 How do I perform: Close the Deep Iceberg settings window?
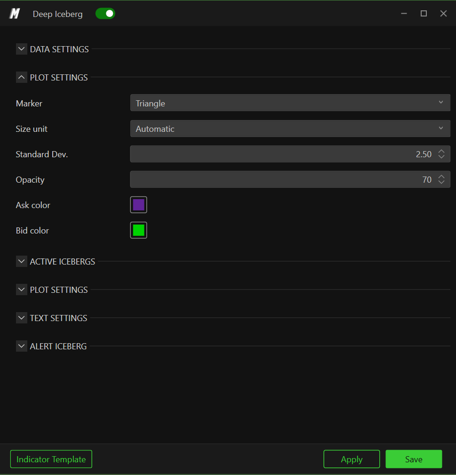[443, 14]
